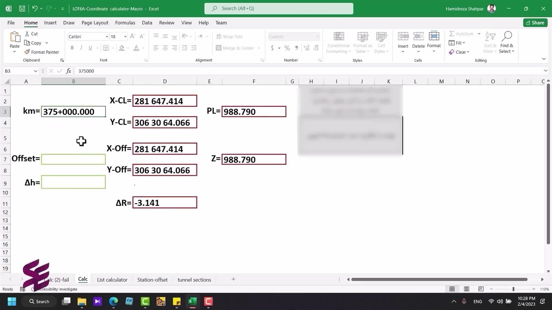Open the Name Box dropdown arrow
Screen dimensions: 552x310
pos(35,71)
